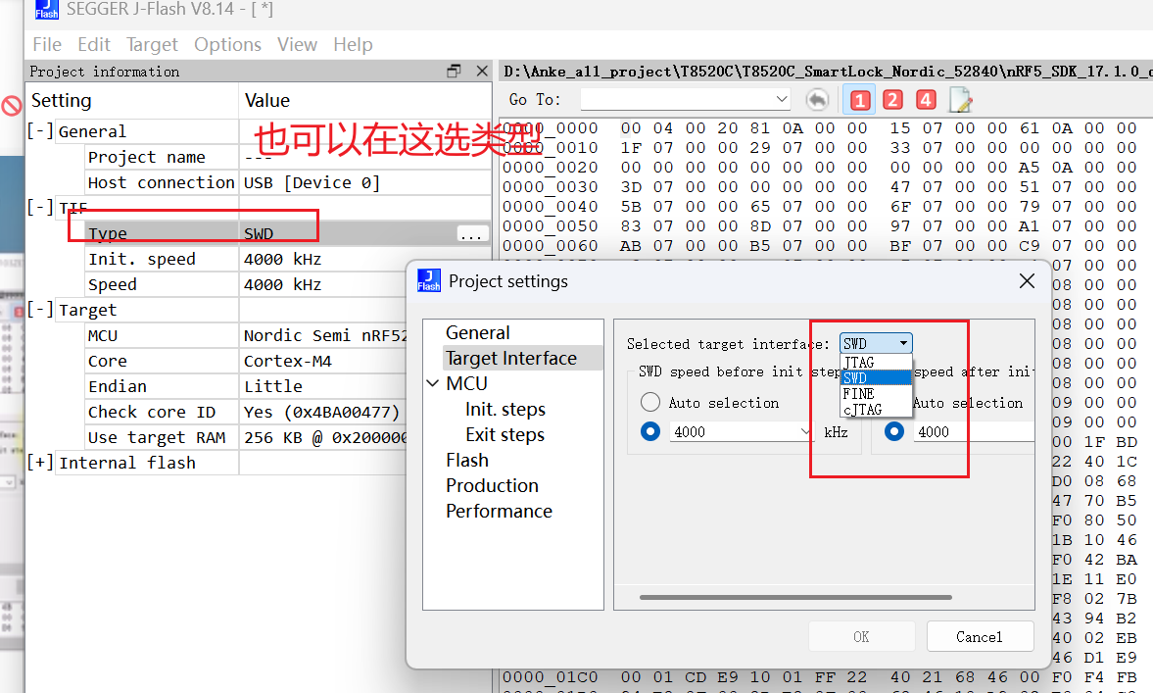Viewport: 1153px width, 693px height.
Task: Click the Host connection value 'USB [Device 0]'
Action: pos(312,182)
